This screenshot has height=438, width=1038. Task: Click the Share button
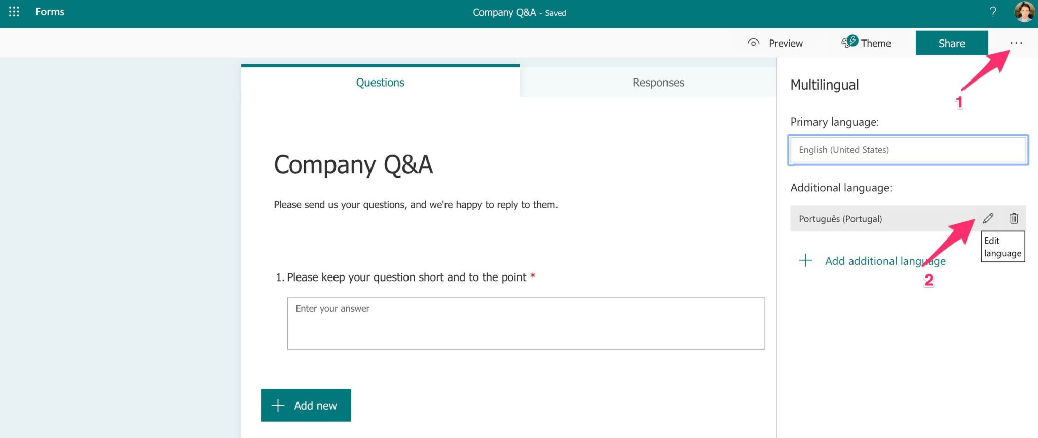point(951,43)
